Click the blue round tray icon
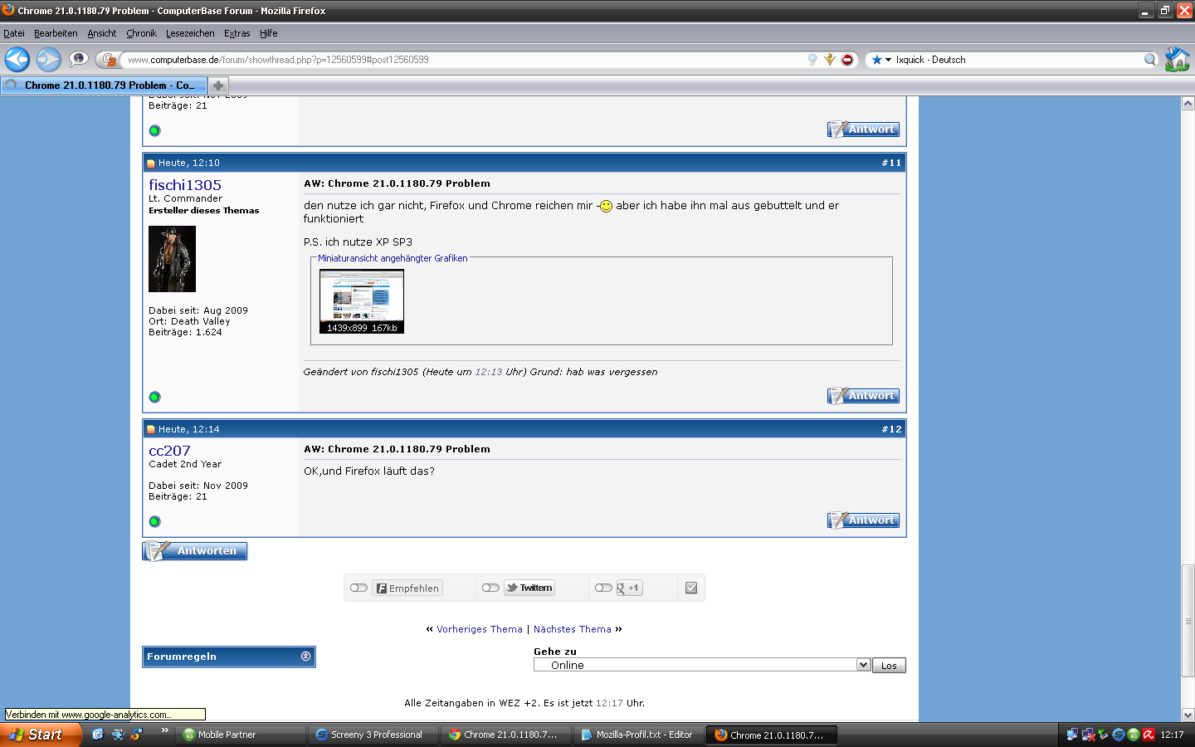This screenshot has height=747, width=1195. click(1118, 735)
